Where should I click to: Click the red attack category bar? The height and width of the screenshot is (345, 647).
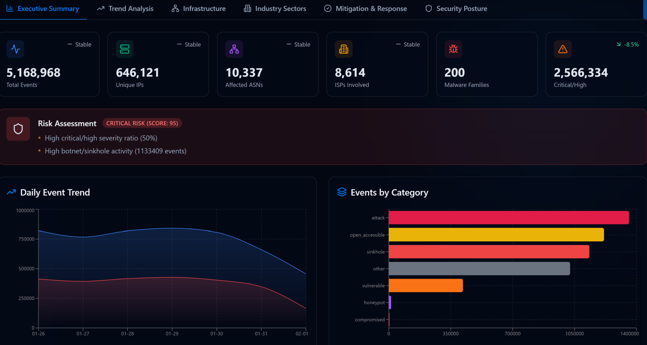click(509, 218)
